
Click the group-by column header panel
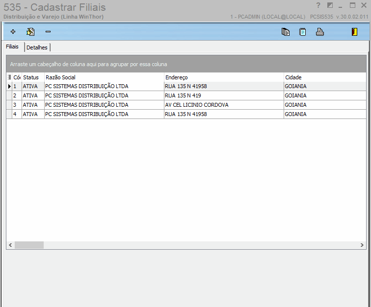click(186, 64)
